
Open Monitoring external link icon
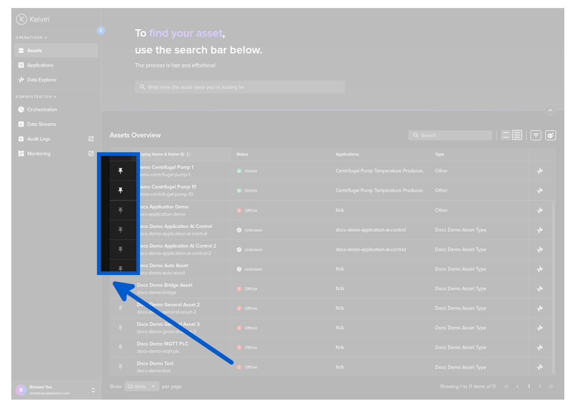click(91, 154)
